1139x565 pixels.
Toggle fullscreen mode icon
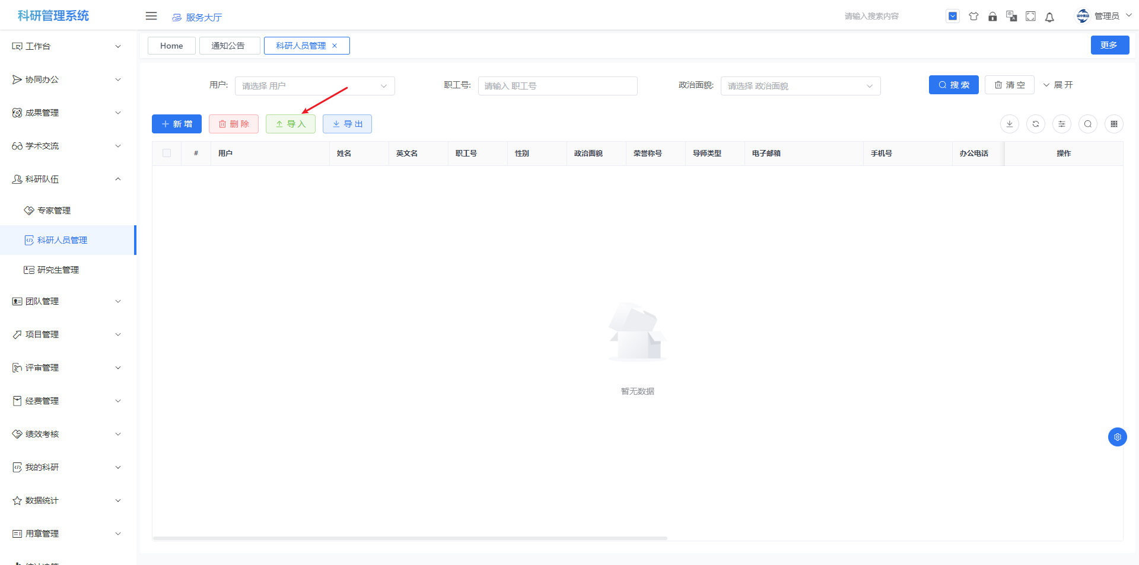tap(1030, 17)
